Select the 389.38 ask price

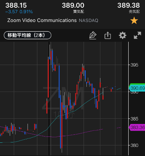tap(129, 5)
